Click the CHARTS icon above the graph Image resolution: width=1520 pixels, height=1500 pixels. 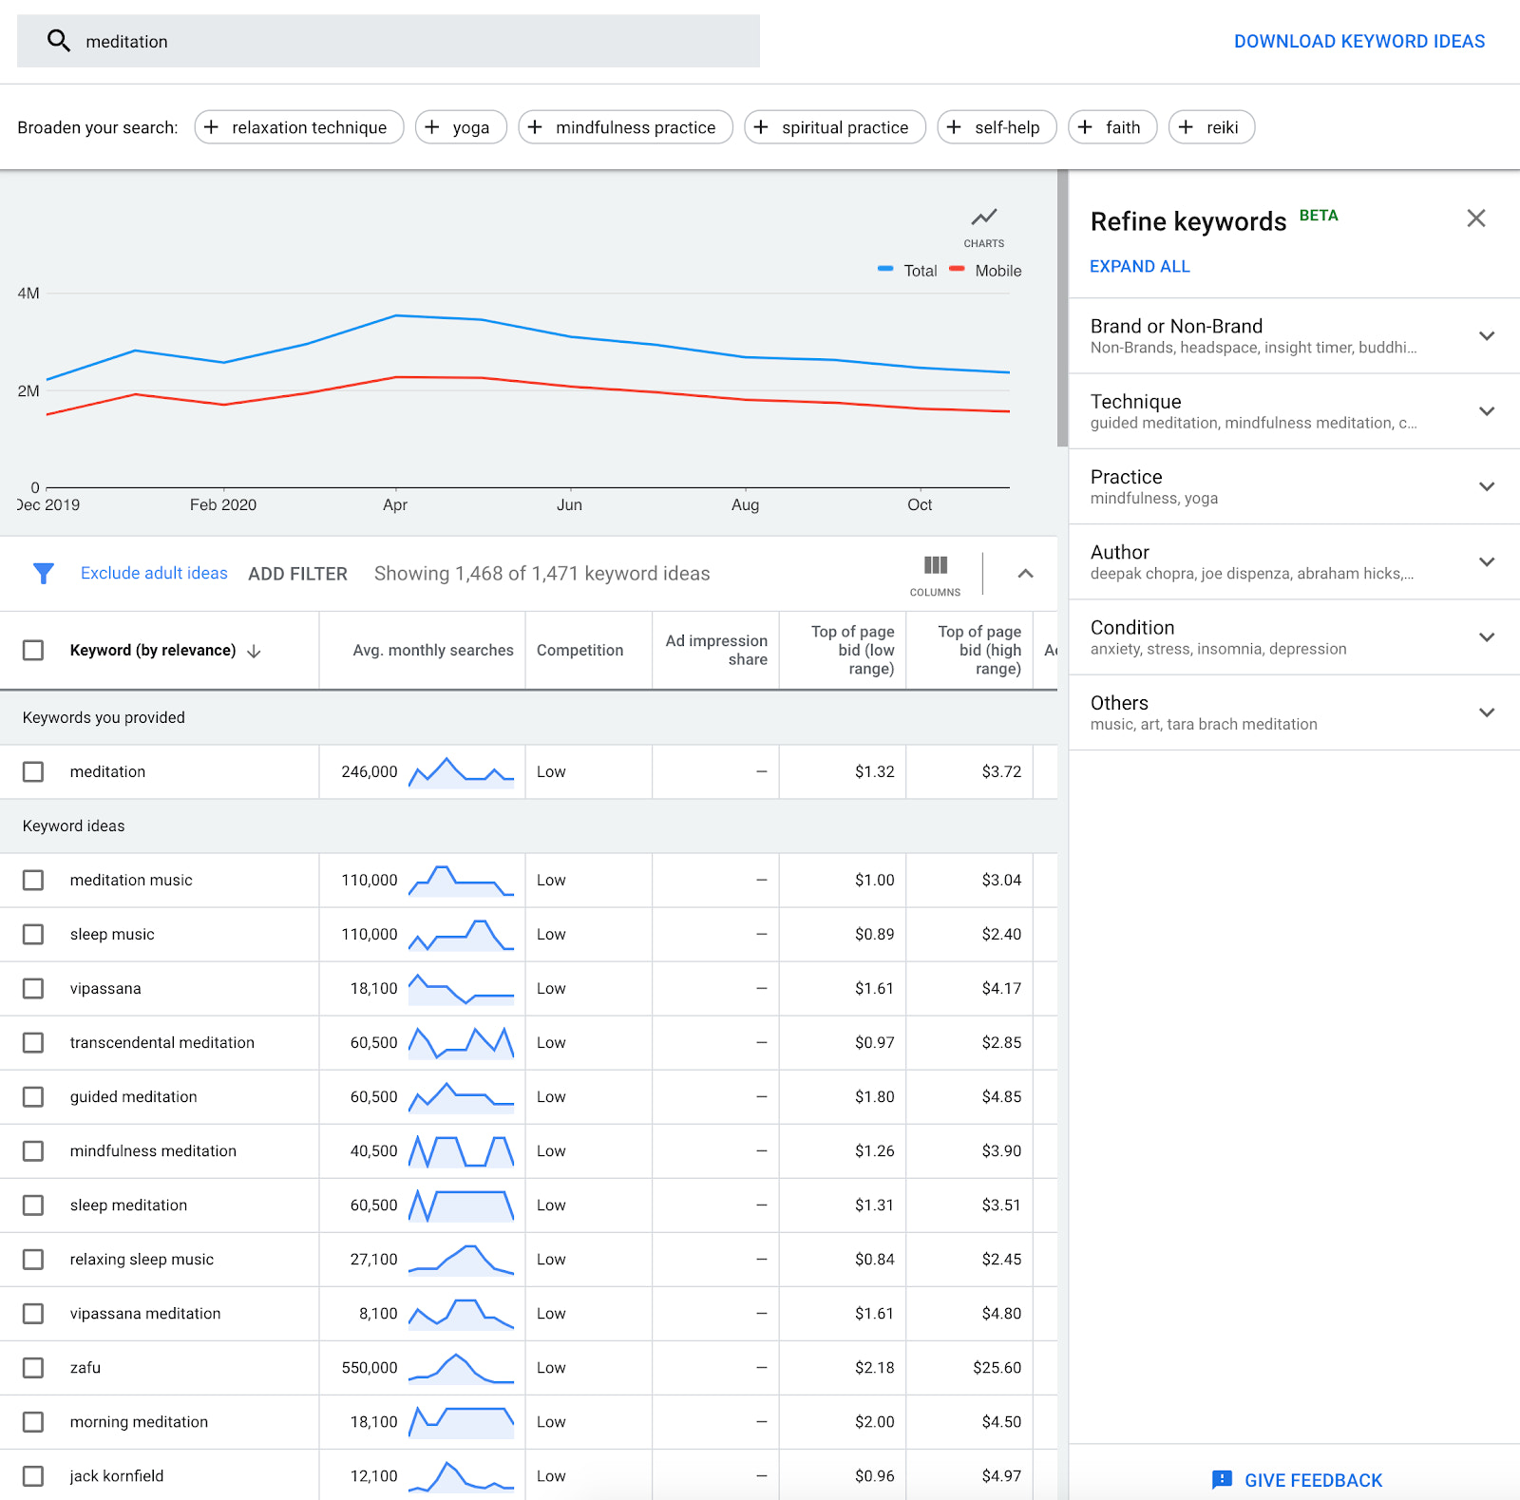tap(983, 217)
